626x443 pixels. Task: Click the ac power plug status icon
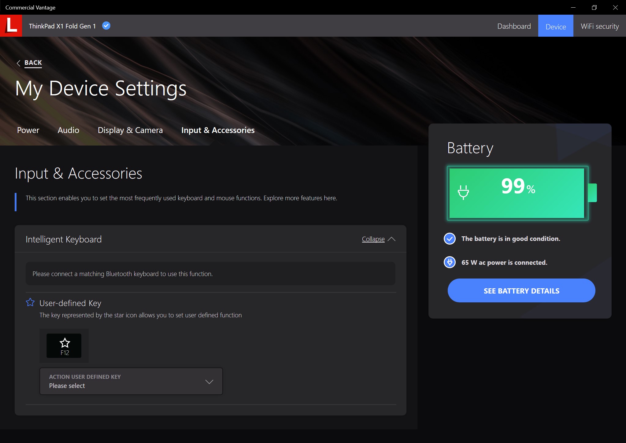point(450,262)
